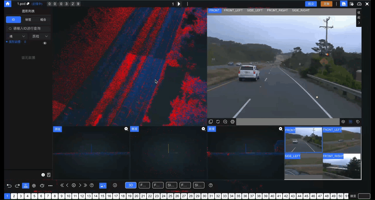375x200 pixels.
Task: Open the color palette tool
Action: point(42,185)
